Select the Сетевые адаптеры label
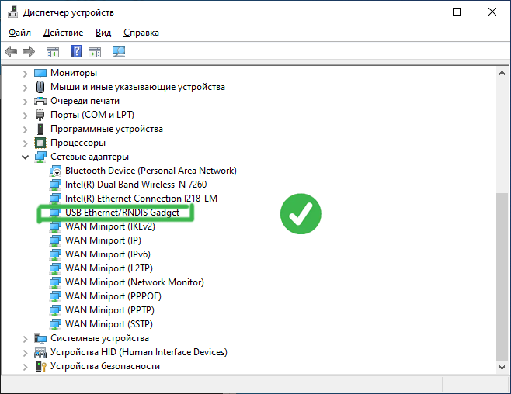 pyautogui.click(x=89, y=157)
